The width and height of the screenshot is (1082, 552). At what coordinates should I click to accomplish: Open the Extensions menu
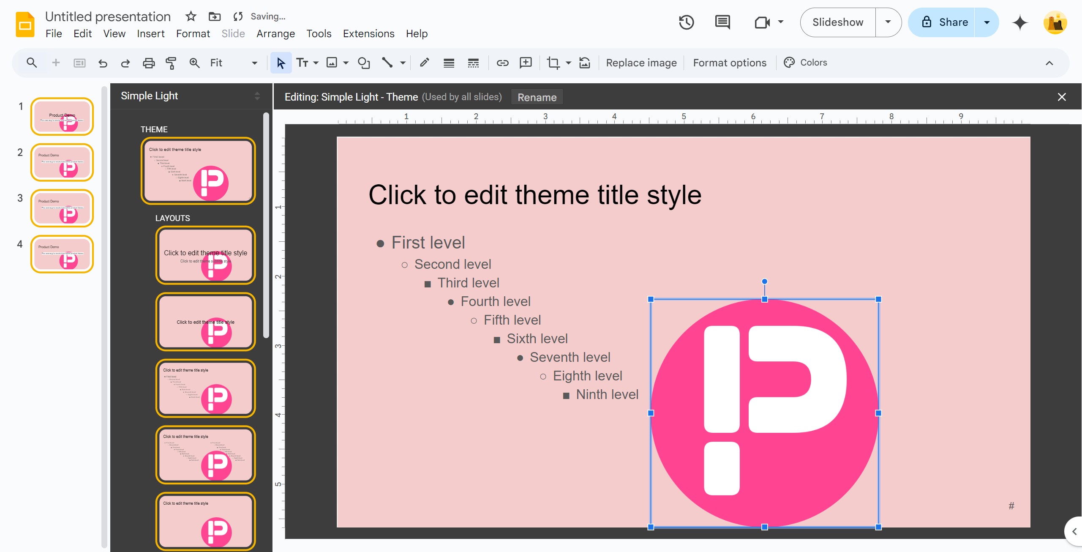click(x=368, y=33)
